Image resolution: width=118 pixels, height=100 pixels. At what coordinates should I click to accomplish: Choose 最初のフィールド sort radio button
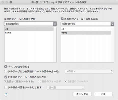pyautogui.click(x=39, y=81)
